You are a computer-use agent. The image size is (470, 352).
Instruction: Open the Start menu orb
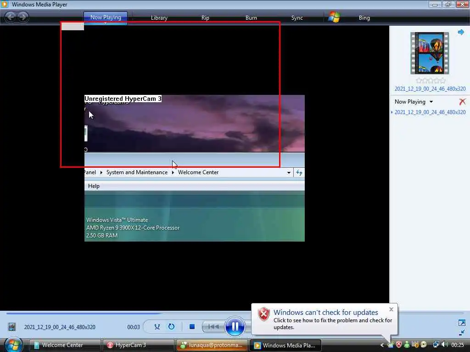click(x=13, y=345)
